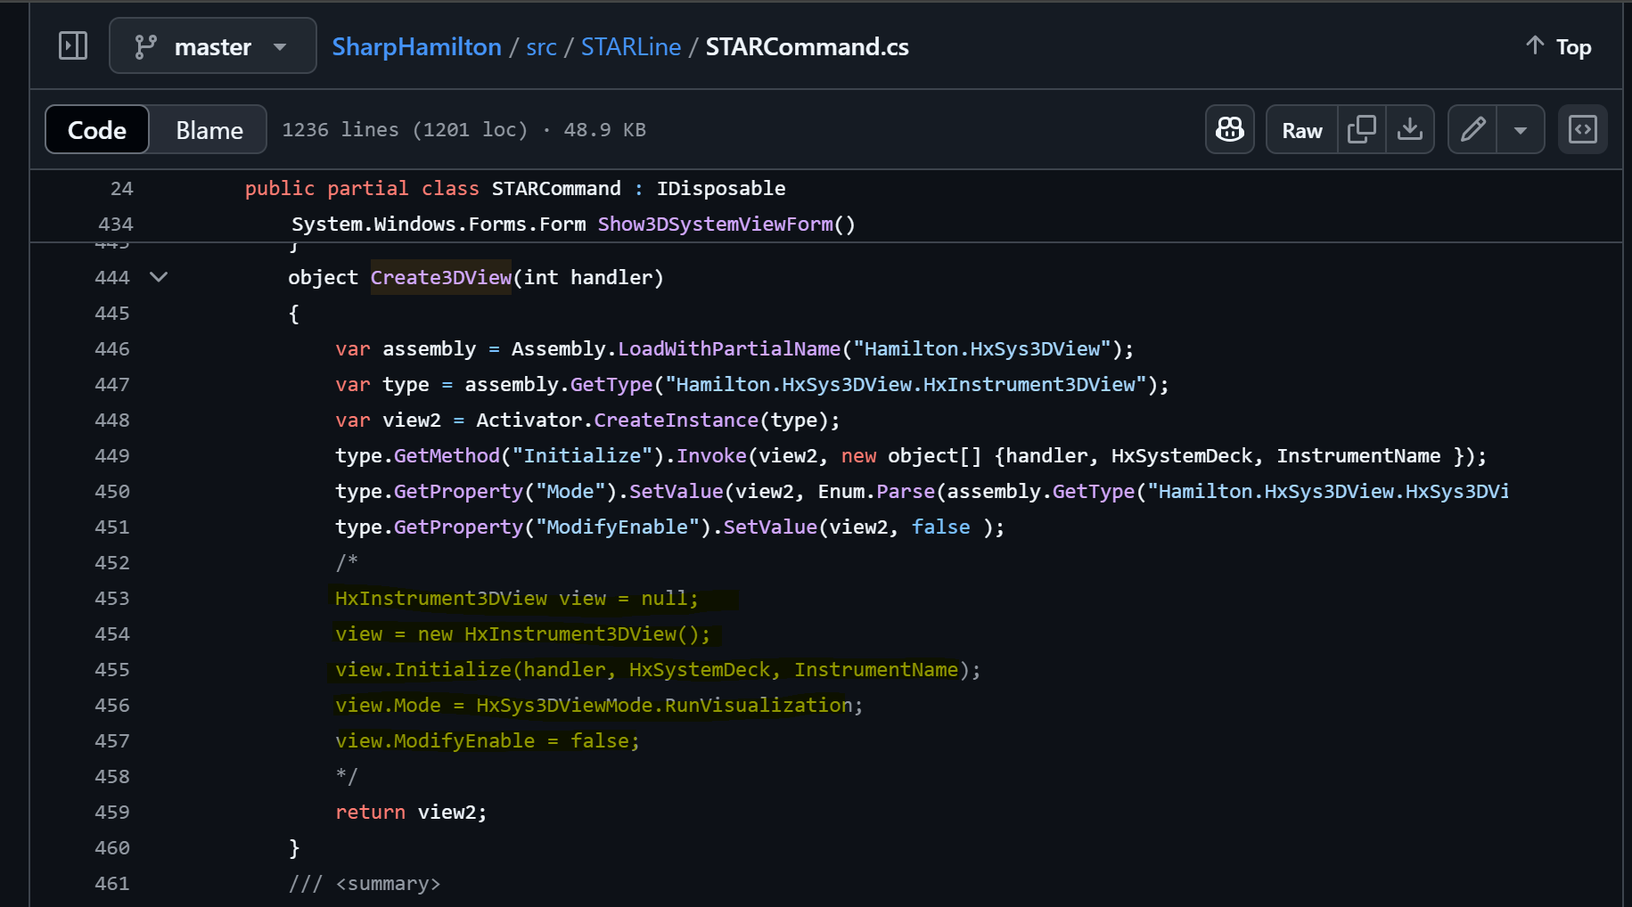Click "return view2;" statement
The image size is (1632, 907).
tap(411, 812)
